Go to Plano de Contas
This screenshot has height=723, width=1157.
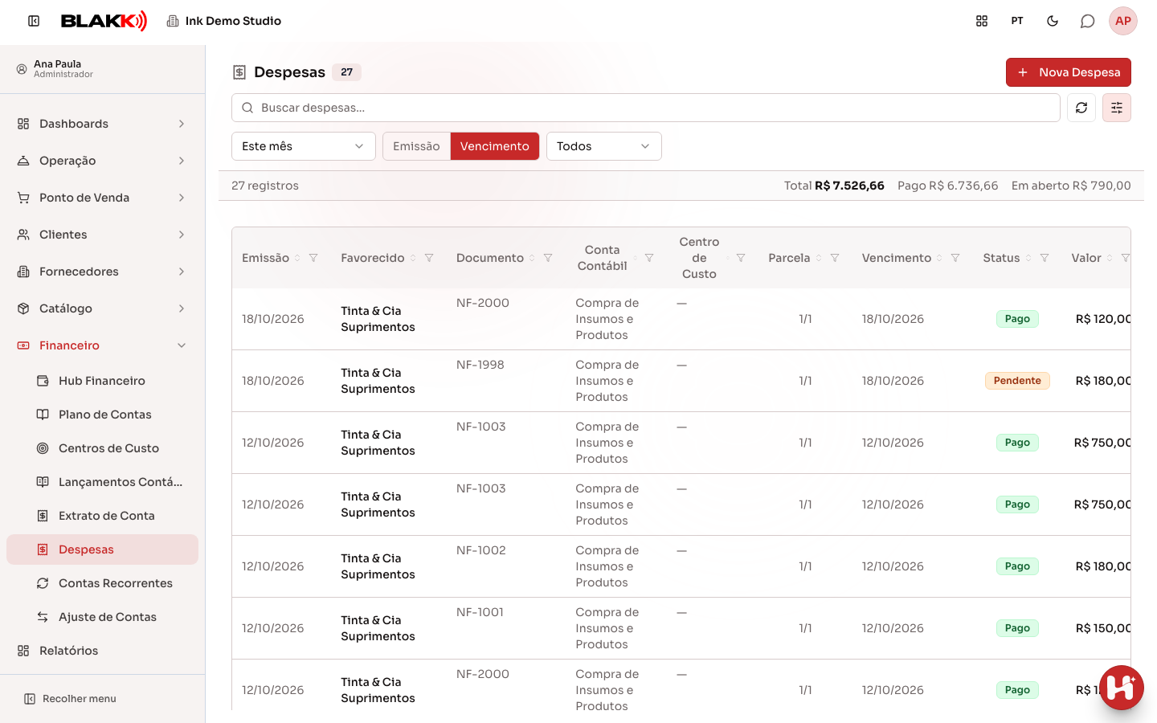coord(102,415)
